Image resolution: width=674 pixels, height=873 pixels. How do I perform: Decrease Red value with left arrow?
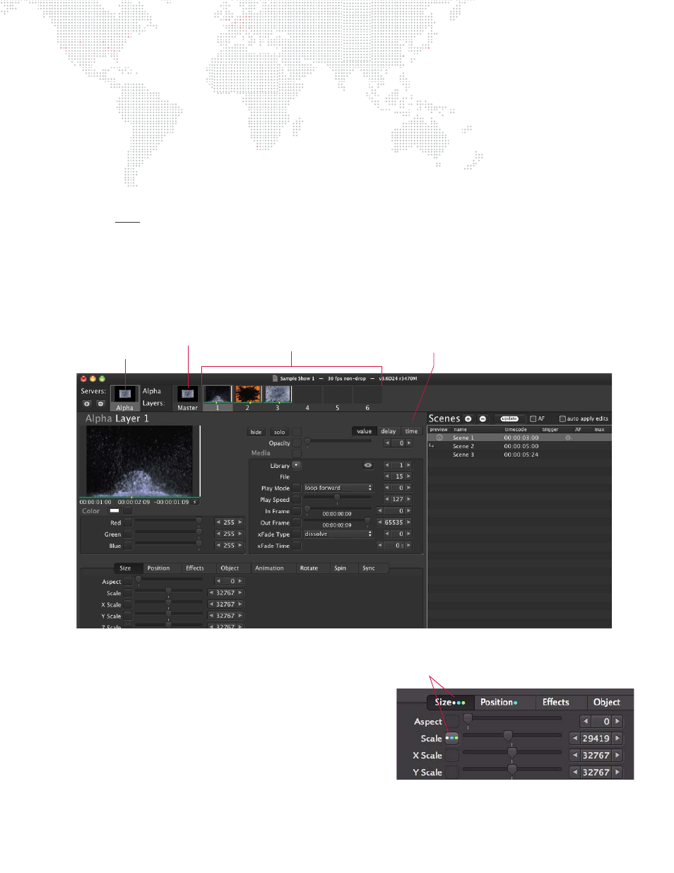218,522
